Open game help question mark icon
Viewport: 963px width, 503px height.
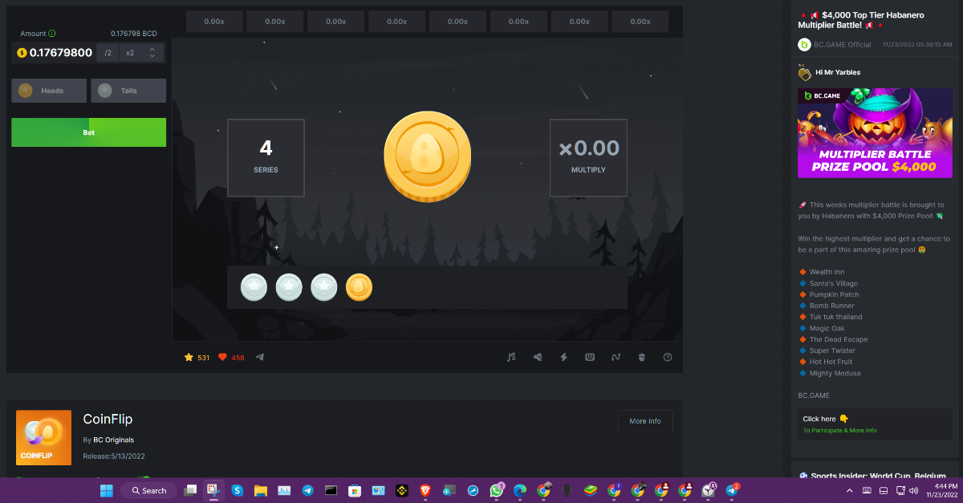[668, 357]
